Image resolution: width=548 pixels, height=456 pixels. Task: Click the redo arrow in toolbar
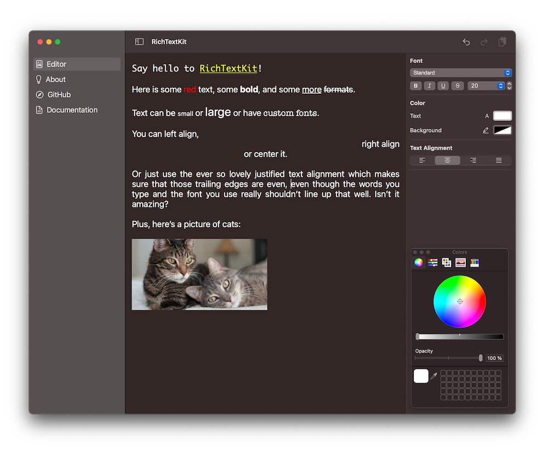[484, 42]
